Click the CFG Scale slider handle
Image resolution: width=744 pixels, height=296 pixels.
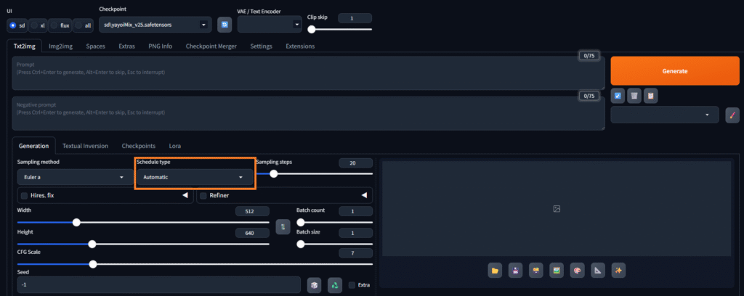coord(93,264)
